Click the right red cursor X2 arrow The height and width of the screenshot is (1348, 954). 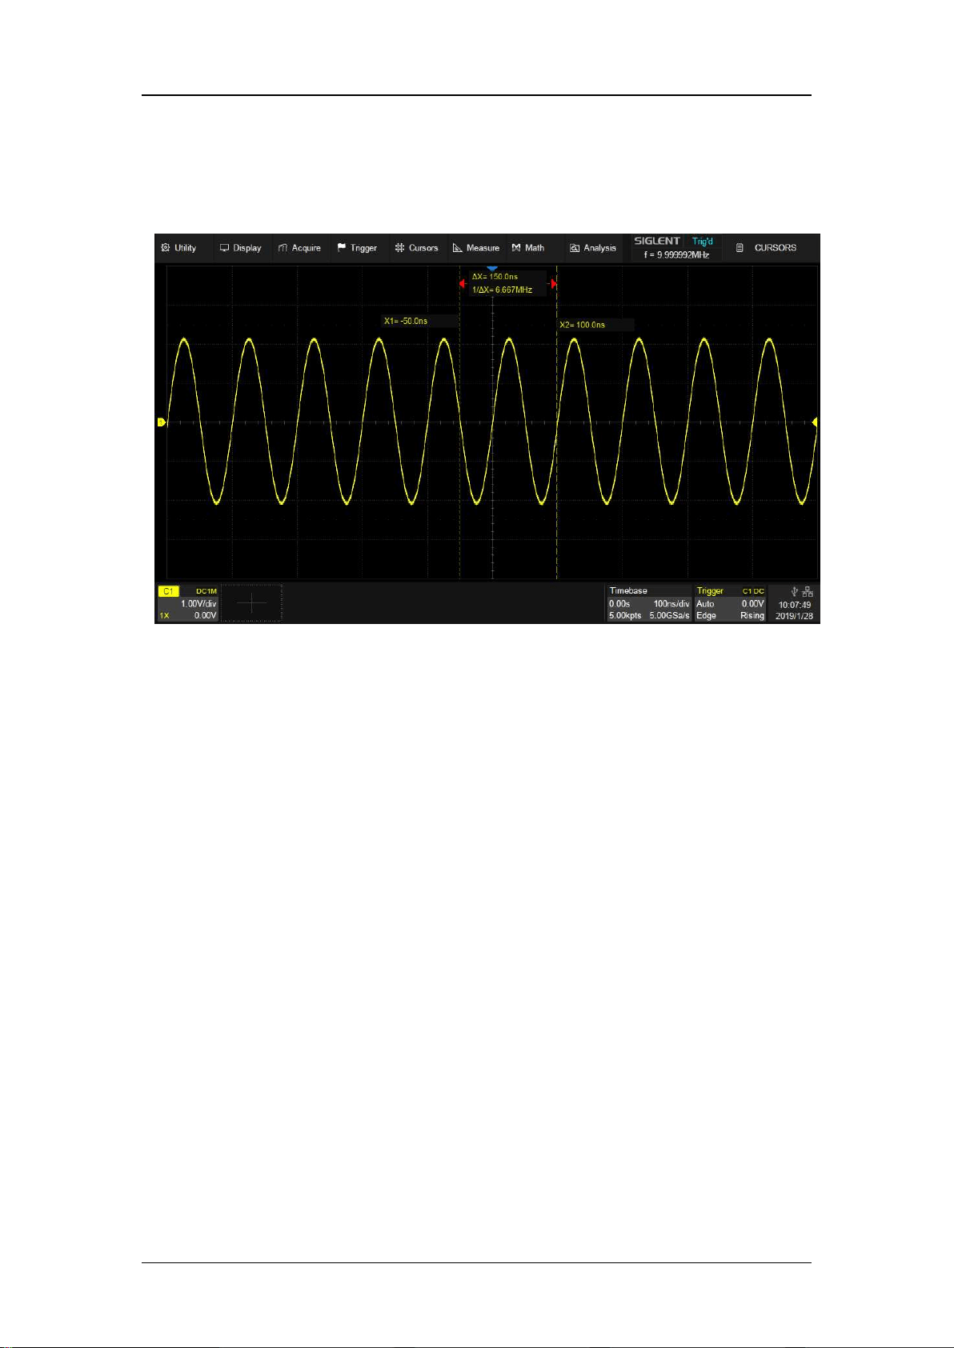point(553,283)
